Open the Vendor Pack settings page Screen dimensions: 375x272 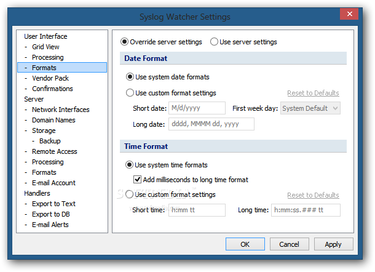50,78
